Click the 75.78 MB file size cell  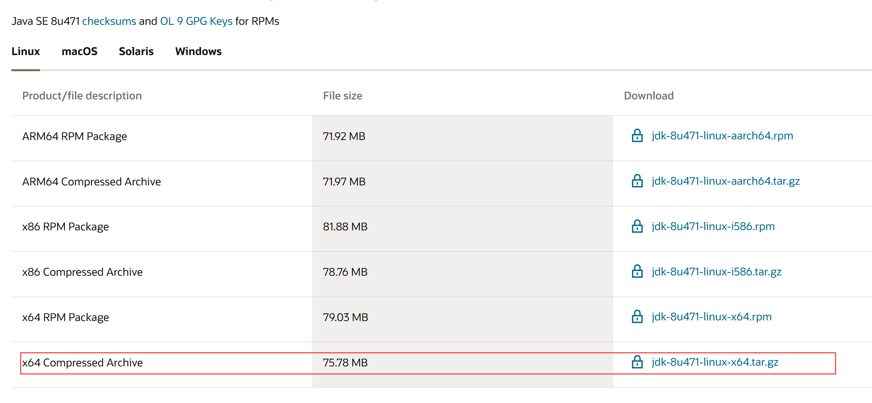click(x=345, y=363)
